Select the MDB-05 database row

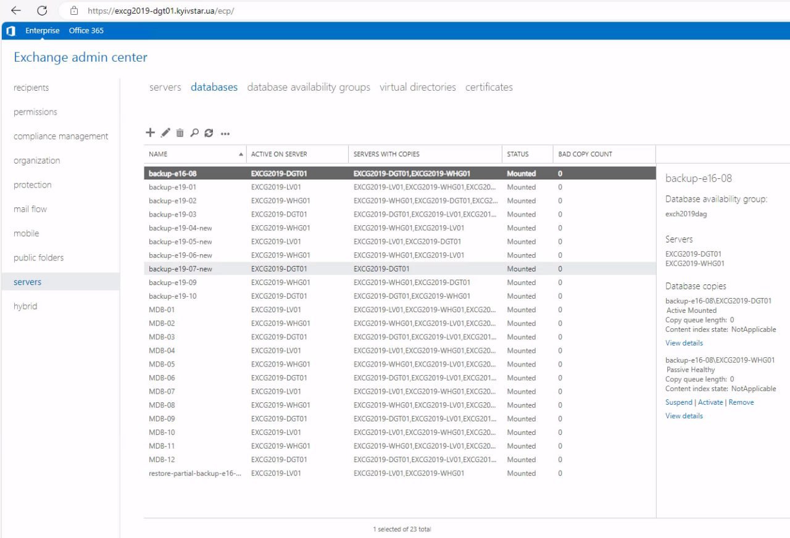pos(162,365)
